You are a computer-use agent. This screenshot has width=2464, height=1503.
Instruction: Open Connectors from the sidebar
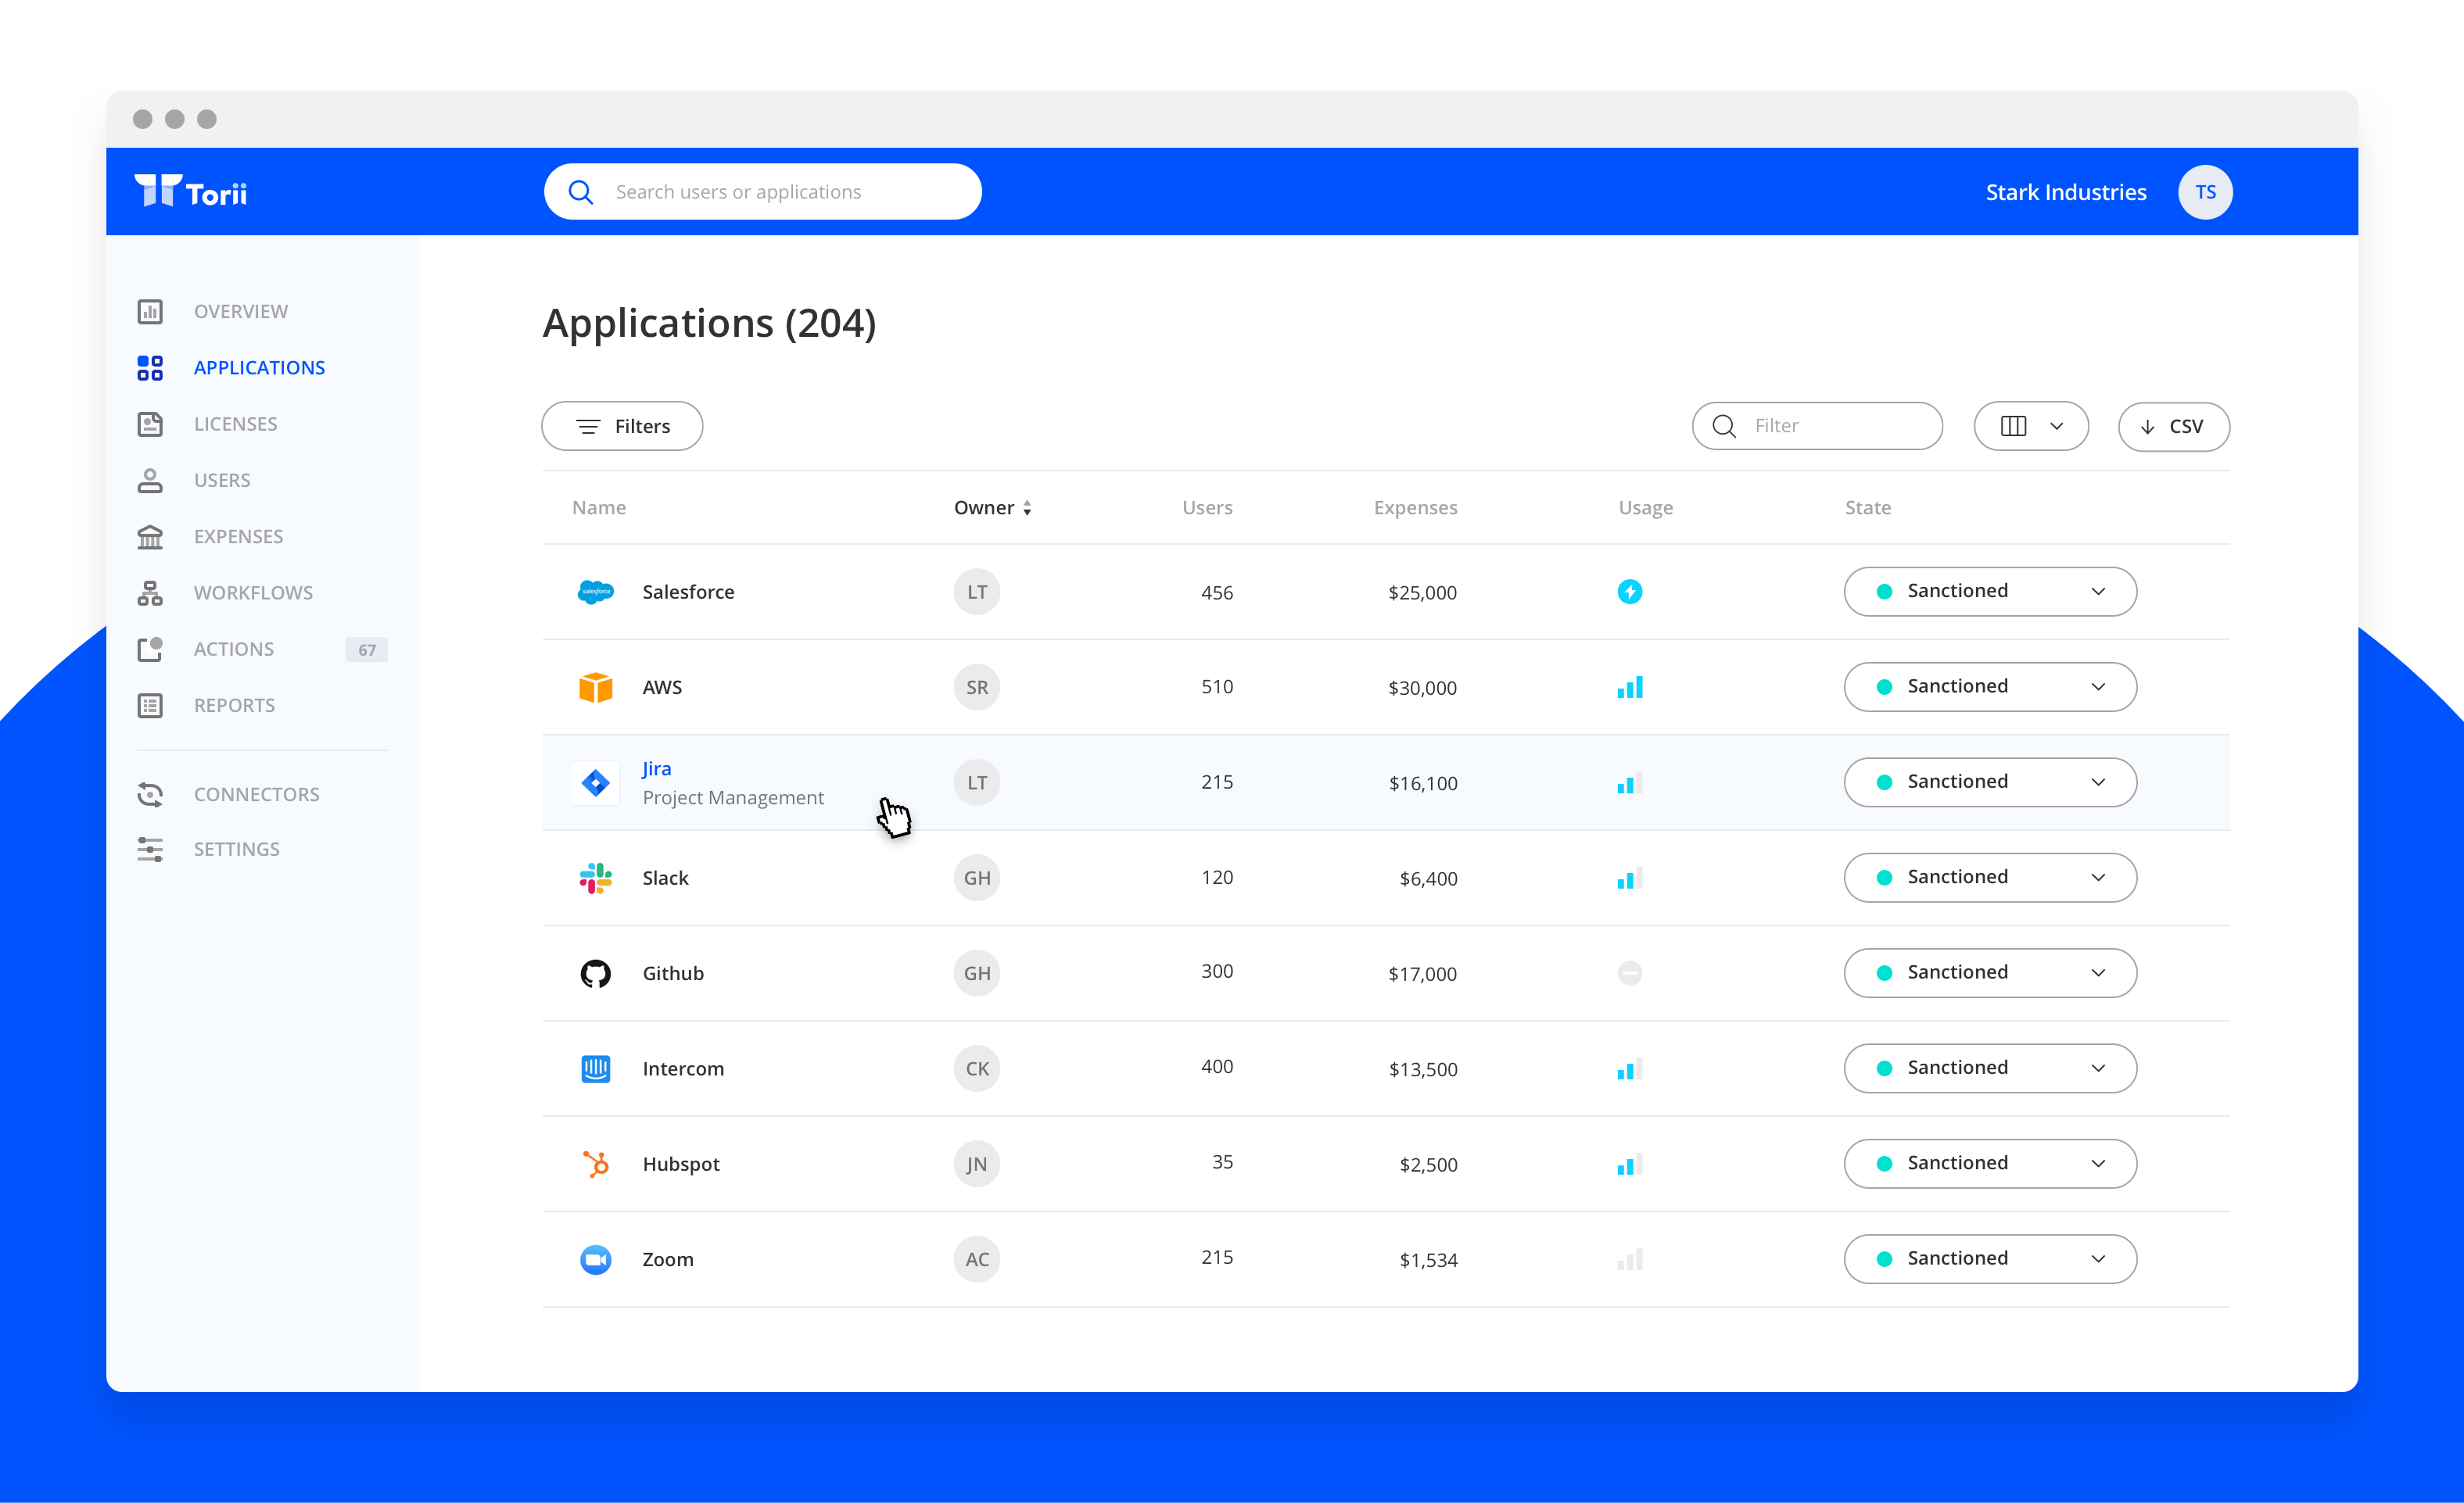[256, 794]
